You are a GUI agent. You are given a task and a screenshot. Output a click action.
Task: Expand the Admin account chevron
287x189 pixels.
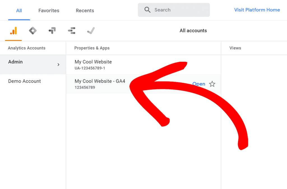[x=58, y=64]
